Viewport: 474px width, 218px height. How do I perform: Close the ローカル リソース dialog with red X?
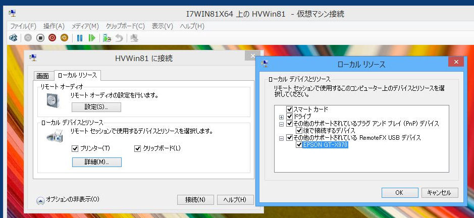click(456, 62)
